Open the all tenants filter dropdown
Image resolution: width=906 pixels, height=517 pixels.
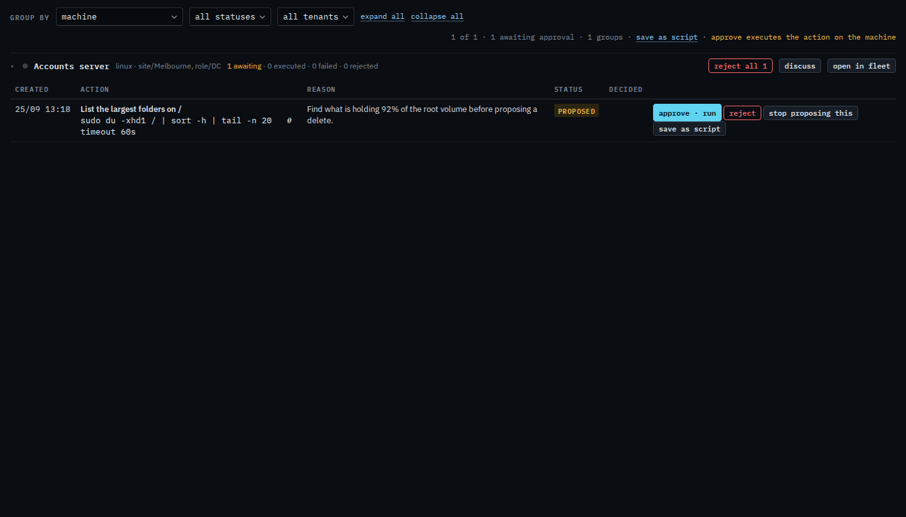coord(316,16)
